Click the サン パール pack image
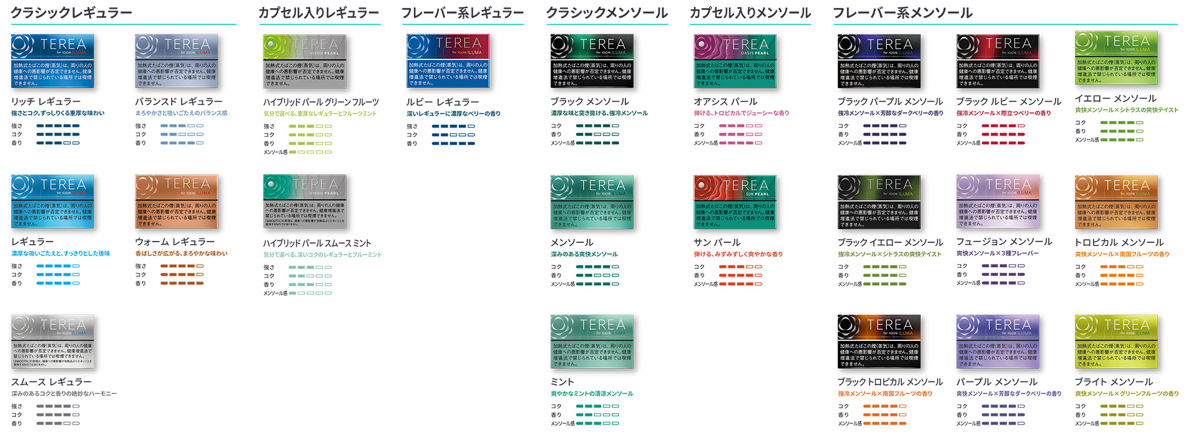Screen dimensions: 1186x437 click(735, 202)
